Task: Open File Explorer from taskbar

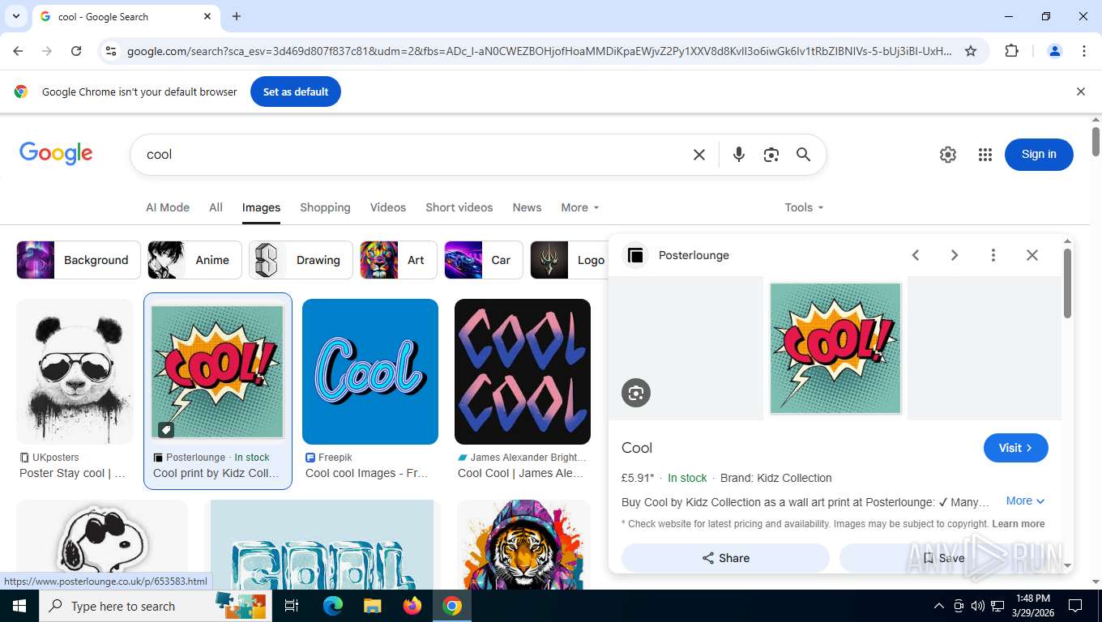Action: (372, 606)
